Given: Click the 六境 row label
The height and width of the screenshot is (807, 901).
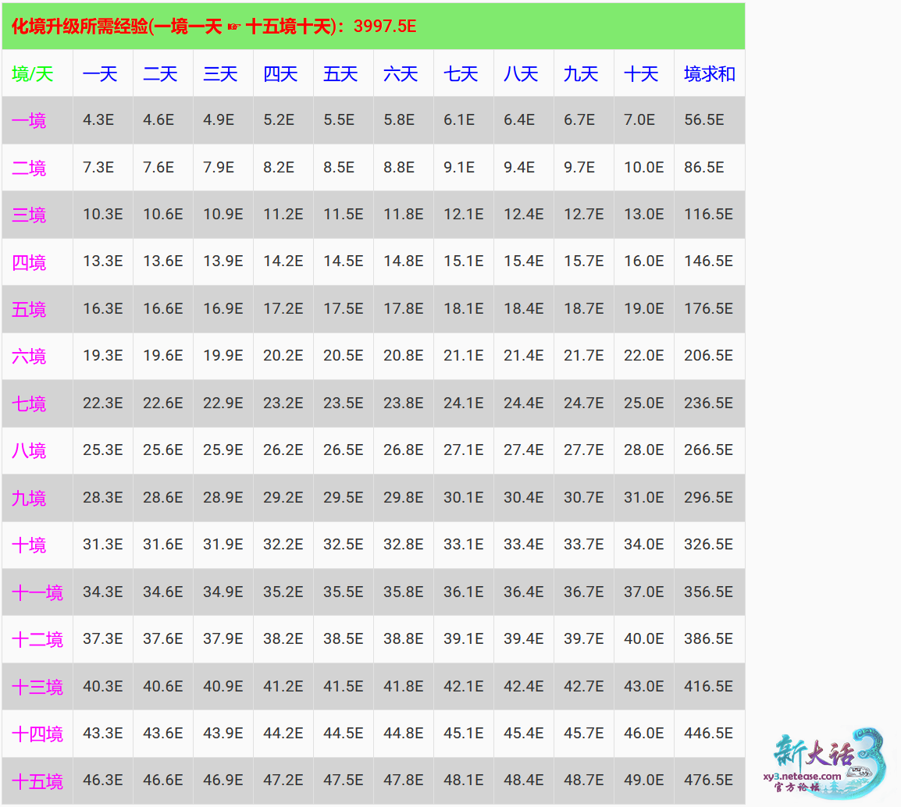Looking at the screenshot, I should pyautogui.click(x=37, y=356).
